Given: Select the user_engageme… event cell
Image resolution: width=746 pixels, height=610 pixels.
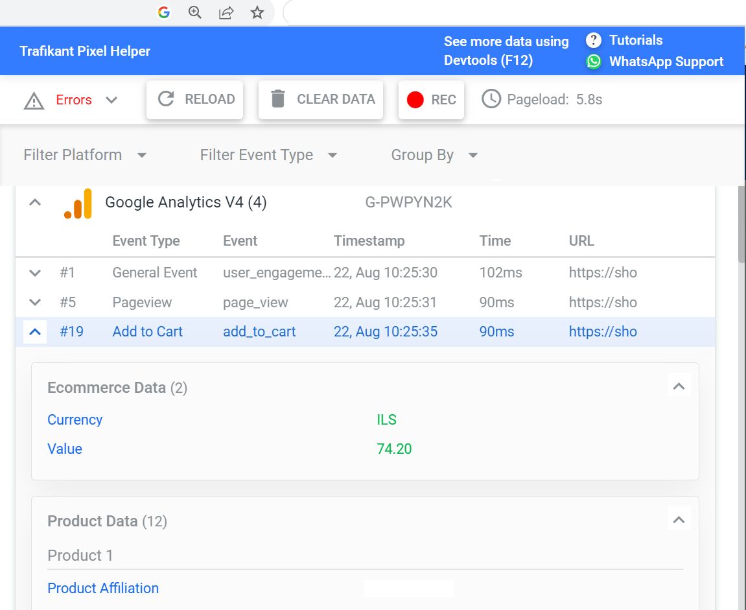Looking at the screenshot, I should click(277, 273).
